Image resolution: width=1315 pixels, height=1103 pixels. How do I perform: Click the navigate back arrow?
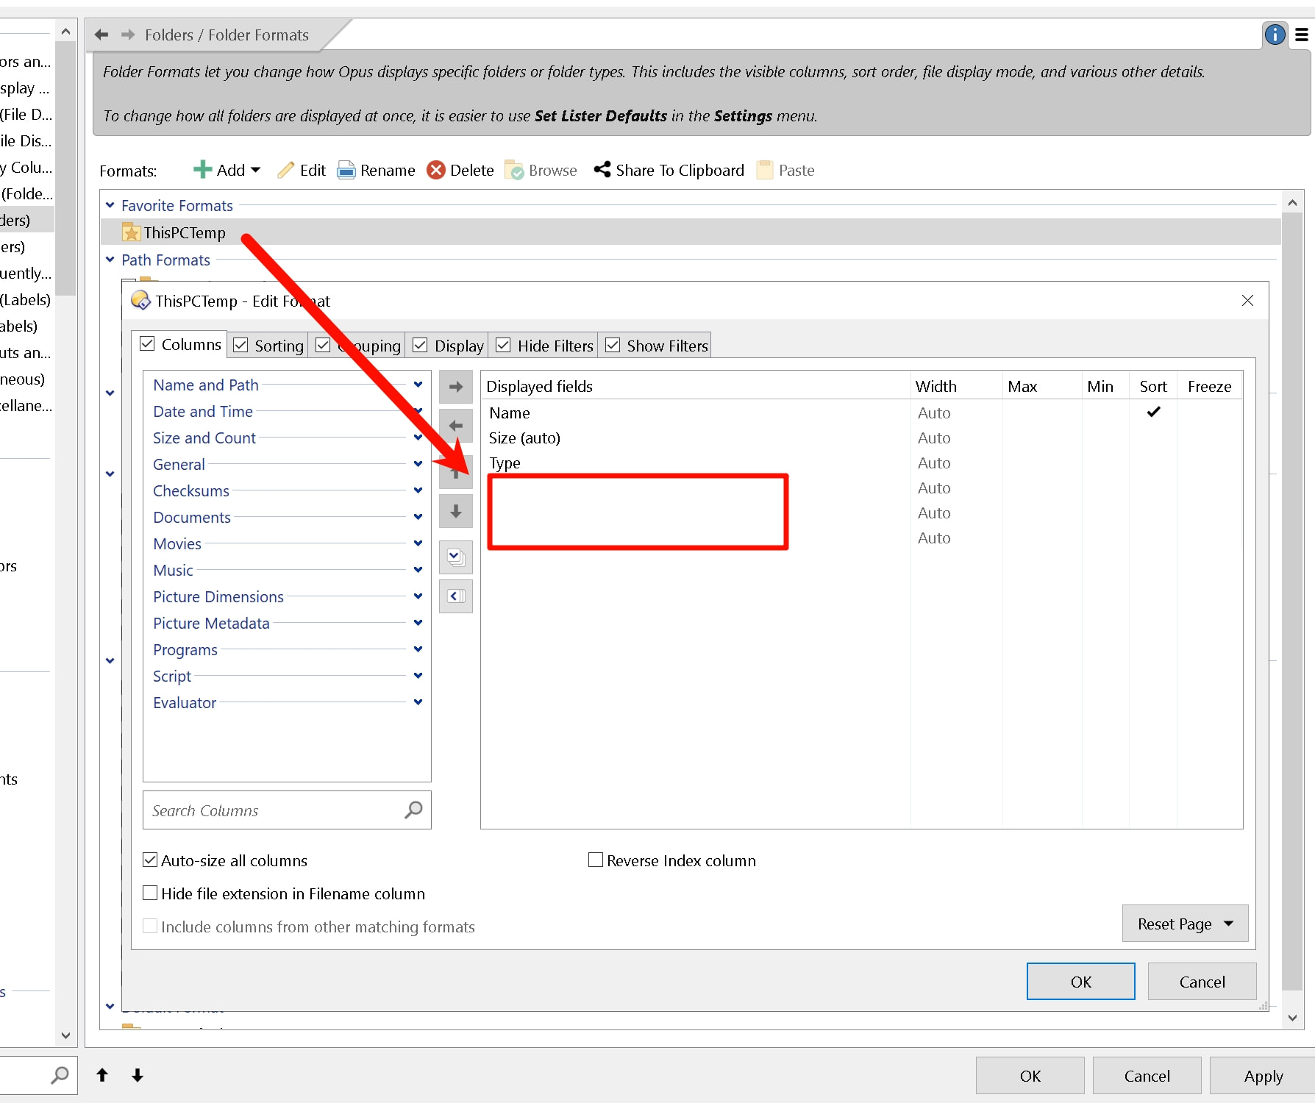pos(101,35)
